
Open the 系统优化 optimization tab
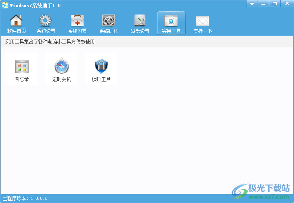pos(109,24)
